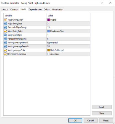Screen dimensions: 115x124
Task: Click the CornflowerBlue color name text
Action: pos(57,31)
